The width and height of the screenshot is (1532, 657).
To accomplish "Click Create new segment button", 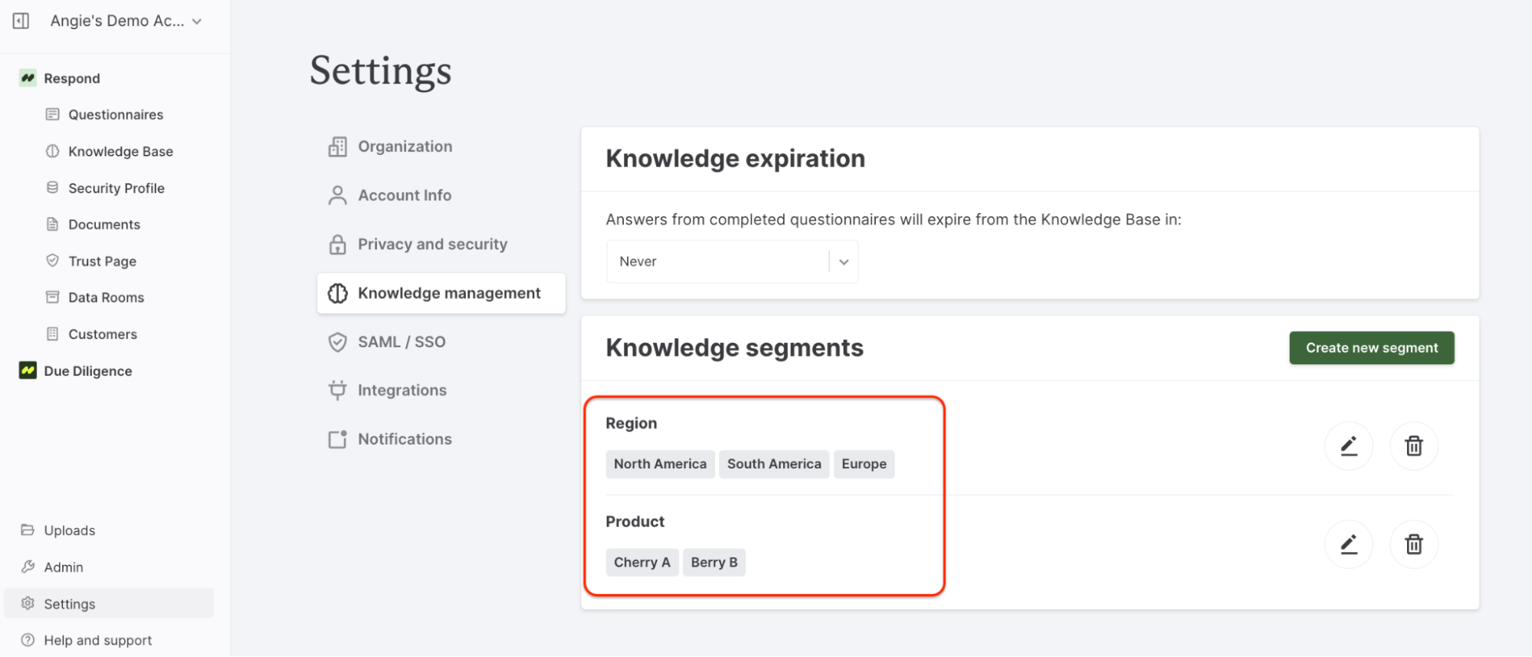I will [x=1371, y=348].
